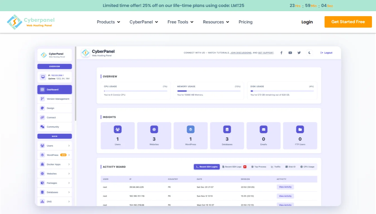Viewport: 376px width, 214px height.
Task: Click the sidebar vertical scrollbar
Action: [76, 84]
